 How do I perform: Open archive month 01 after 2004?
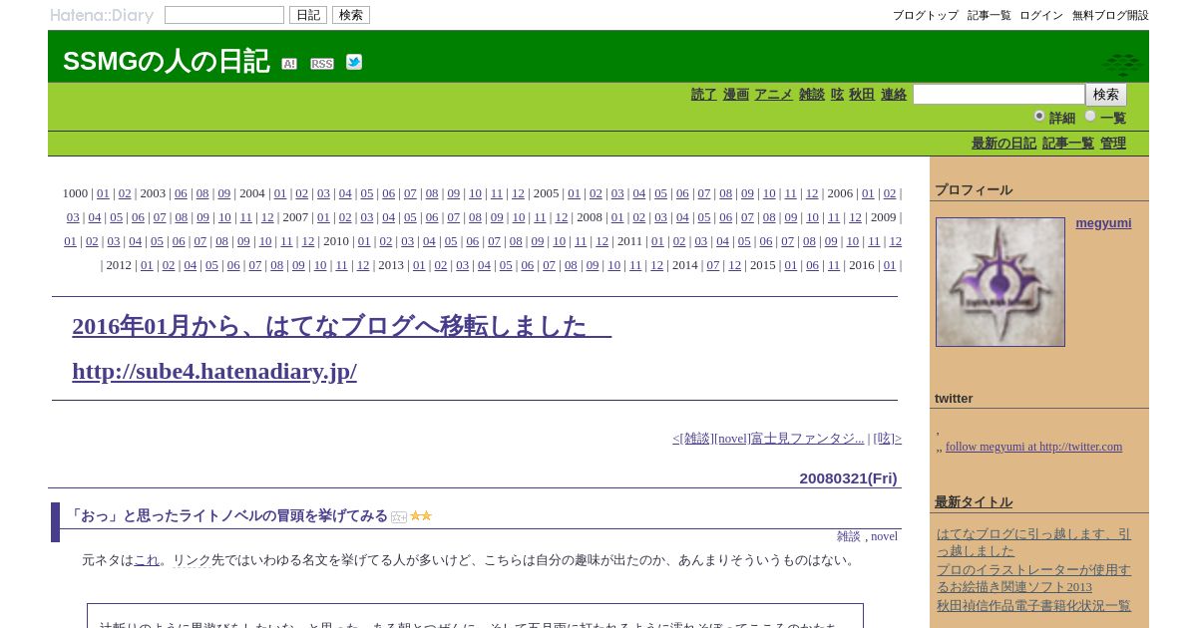click(x=280, y=193)
